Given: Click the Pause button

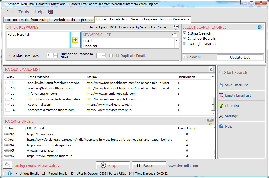Looking at the screenshot, I should pos(149,165).
